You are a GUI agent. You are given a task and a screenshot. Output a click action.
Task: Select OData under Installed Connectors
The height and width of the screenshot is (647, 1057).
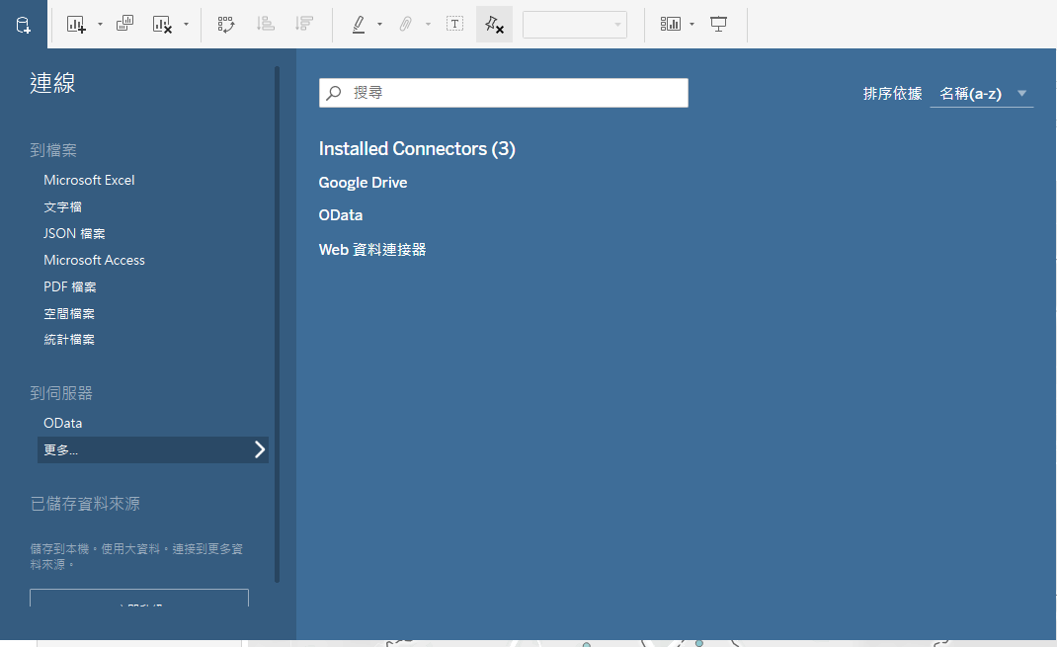pyautogui.click(x=341, y=215)
